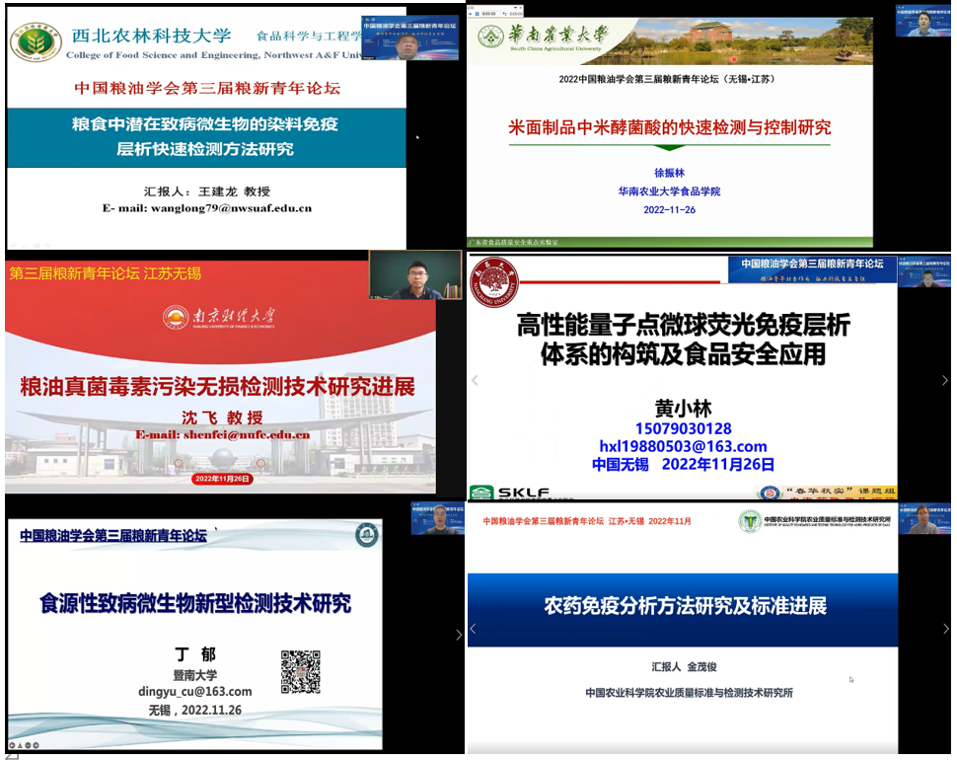Click the green agricultural quality institute logo
The image size is (957, 760).
(x=750, y=521)
